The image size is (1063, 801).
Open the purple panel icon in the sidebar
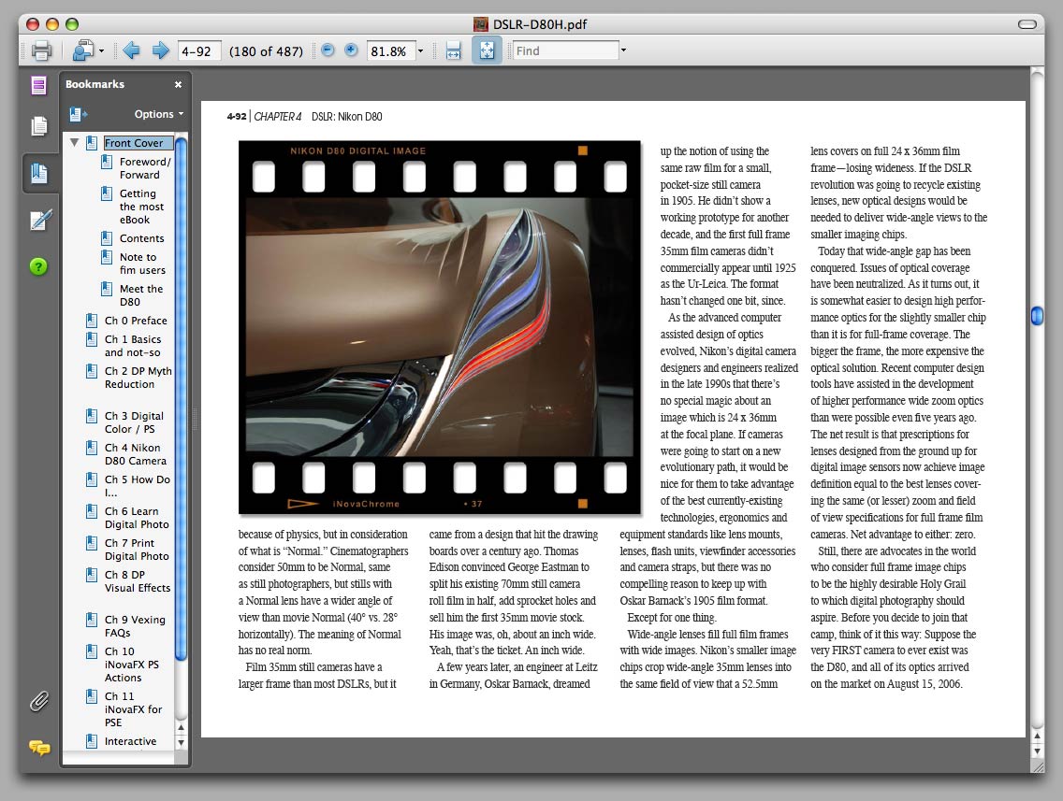tap(38, 86)
